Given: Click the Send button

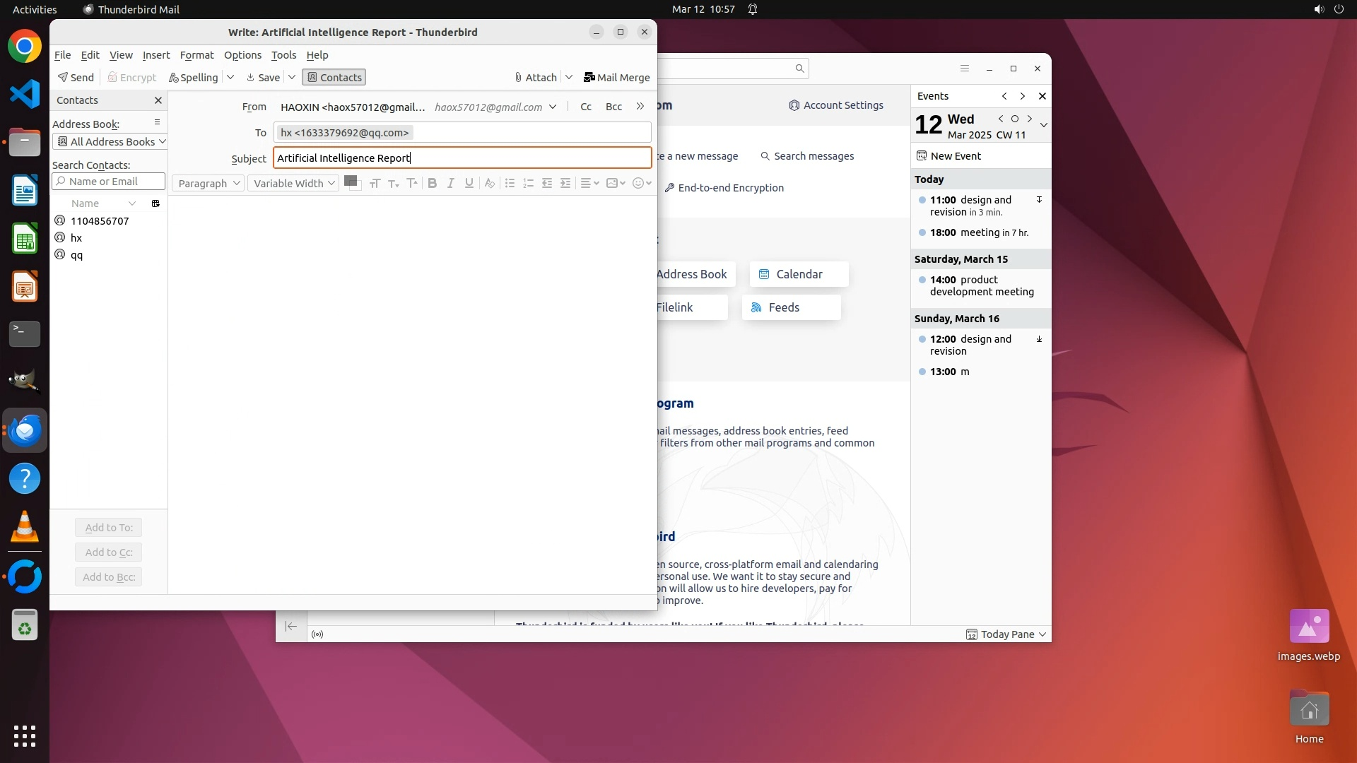Looking at the screenshot, I should (76, 78).
